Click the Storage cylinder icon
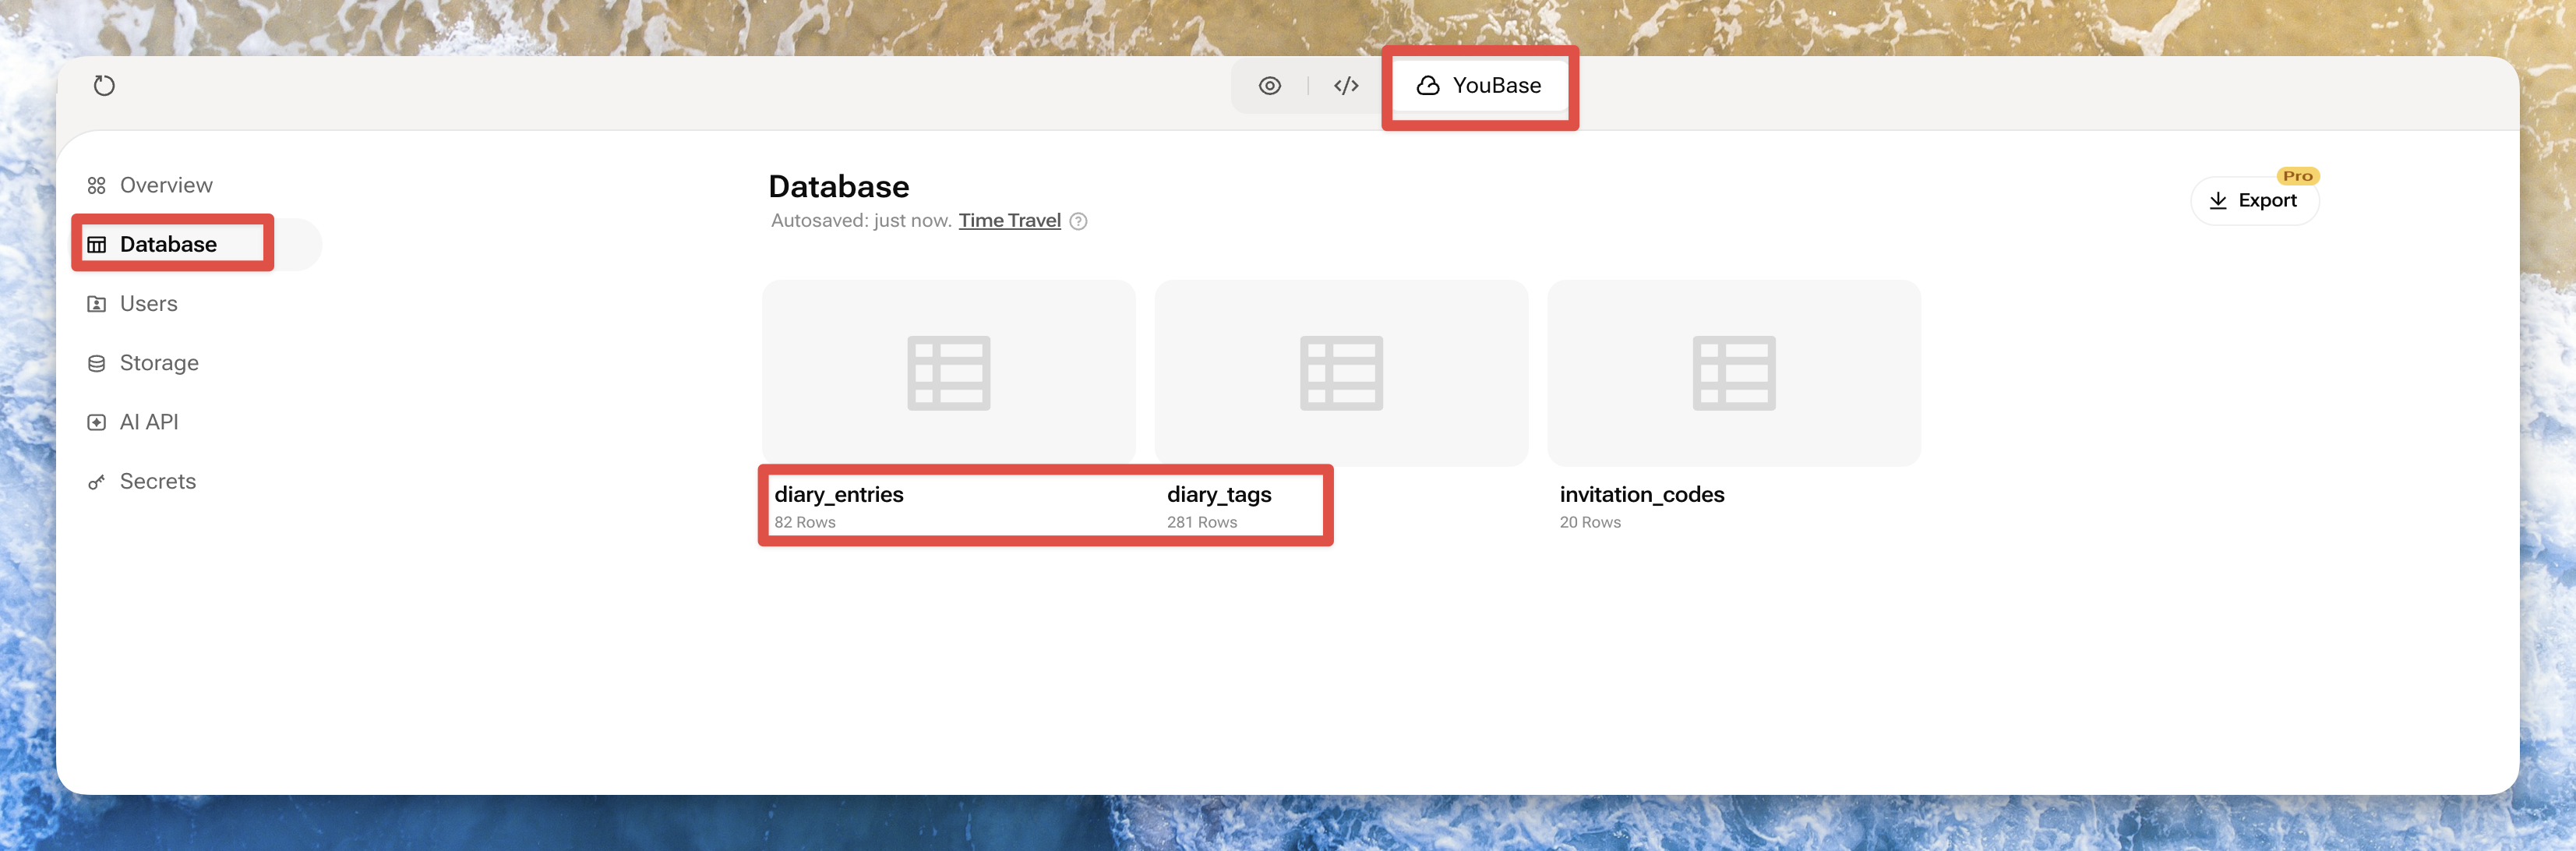The height and width of the screenshot is (851, 2576). click(x=97, y=363)
